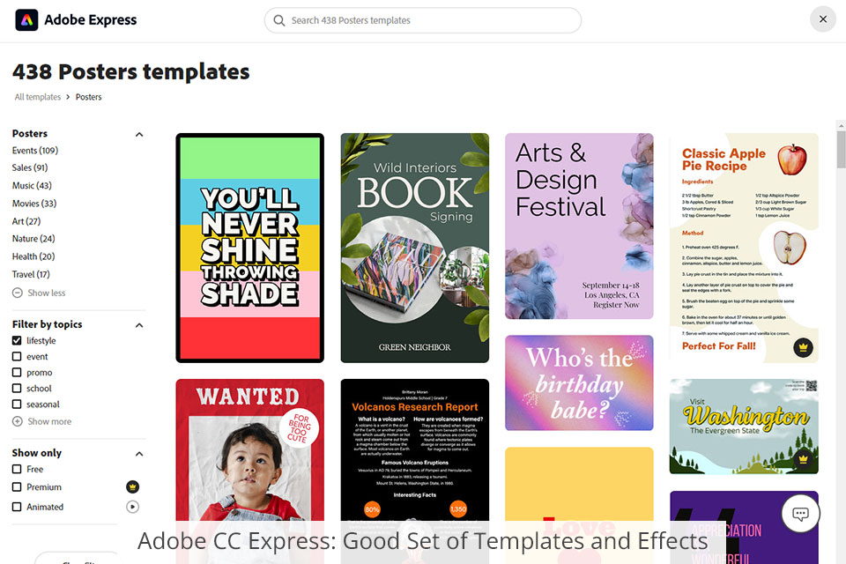Select the Music (43) category

pyautogui.click(x=32, y=186)
